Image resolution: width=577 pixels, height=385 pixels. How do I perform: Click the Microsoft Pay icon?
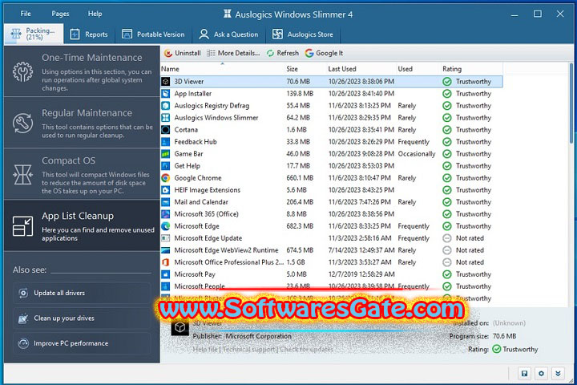coord(166,274)
